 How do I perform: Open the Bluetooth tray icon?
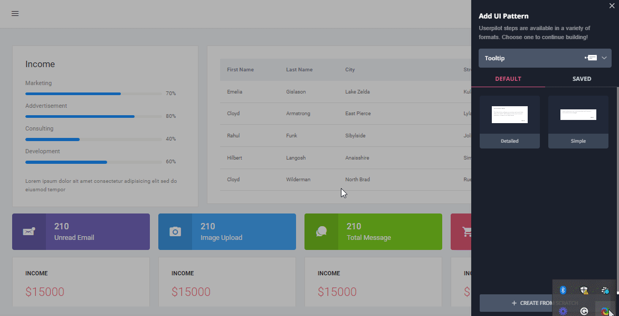(563, 290)
